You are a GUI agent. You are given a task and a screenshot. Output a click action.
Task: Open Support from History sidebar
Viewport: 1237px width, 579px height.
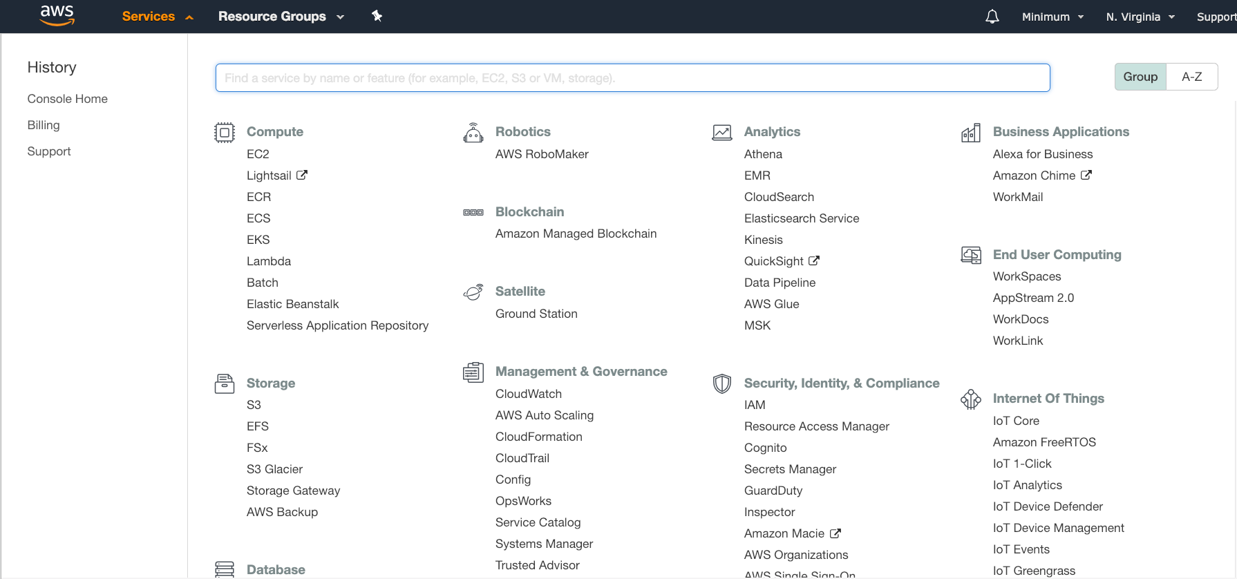49,151
